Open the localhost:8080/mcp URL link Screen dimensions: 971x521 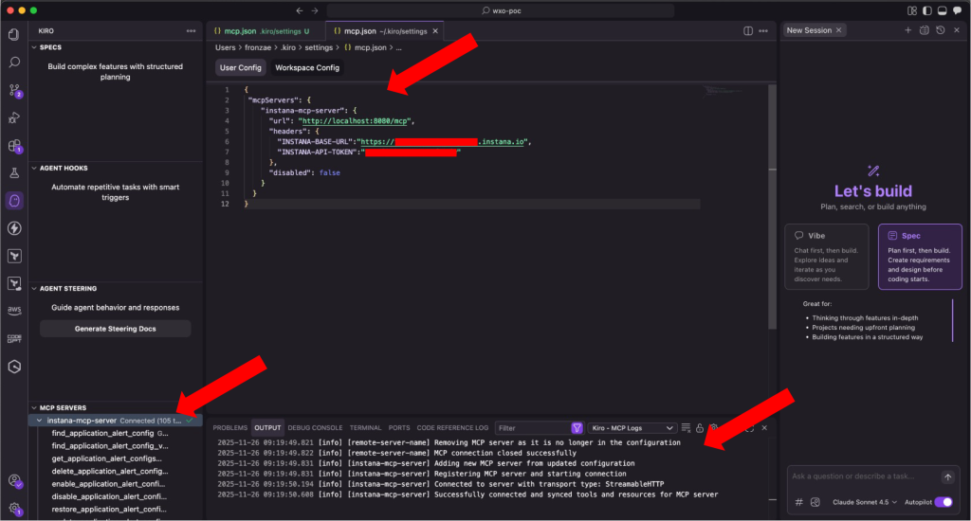tap(355, 120)
